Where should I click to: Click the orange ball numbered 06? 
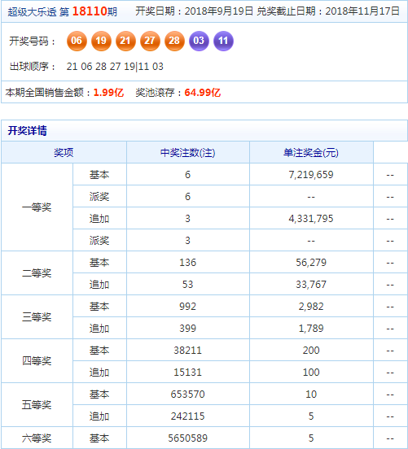pos(77,41)
